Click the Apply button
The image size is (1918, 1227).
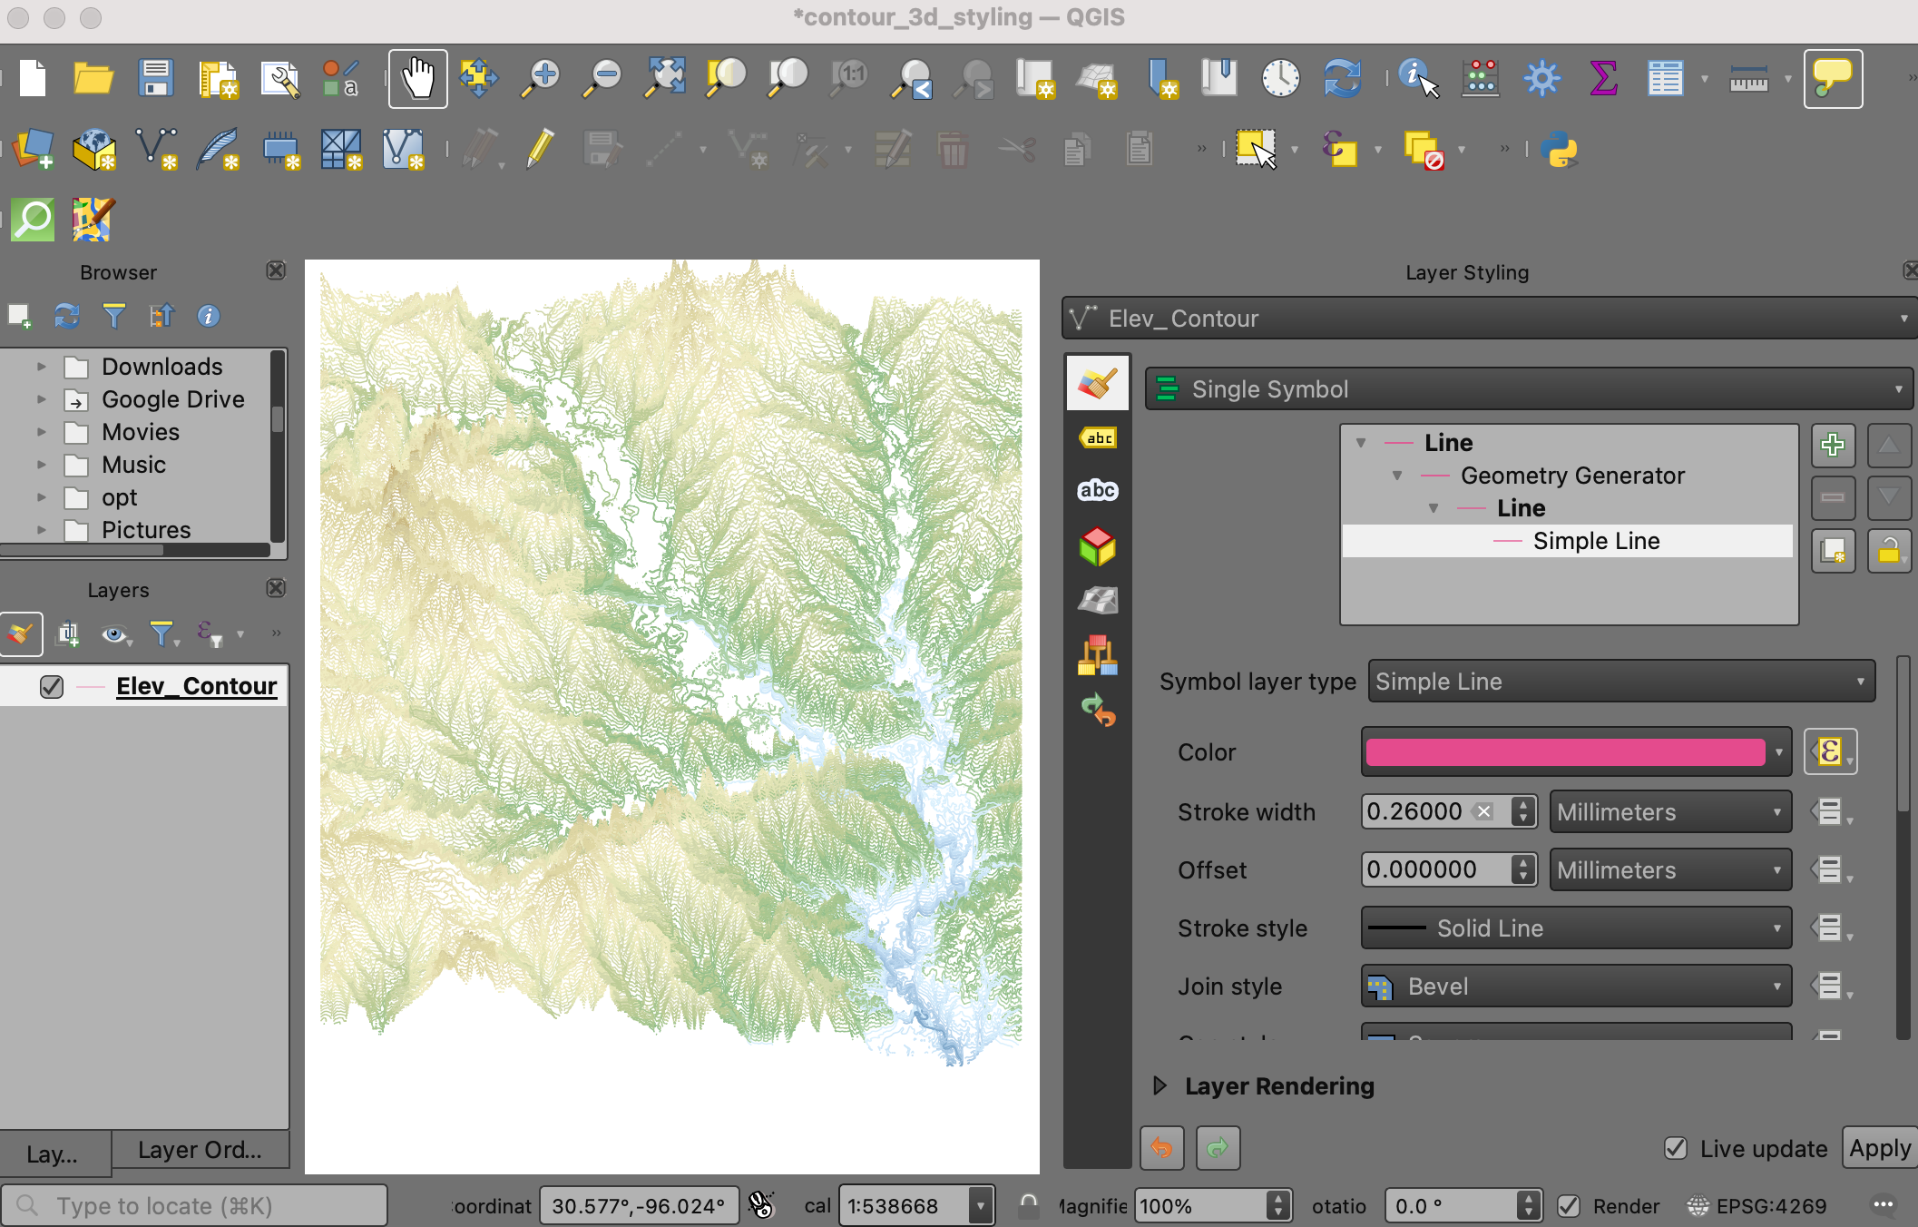tap(1879, 1148)
